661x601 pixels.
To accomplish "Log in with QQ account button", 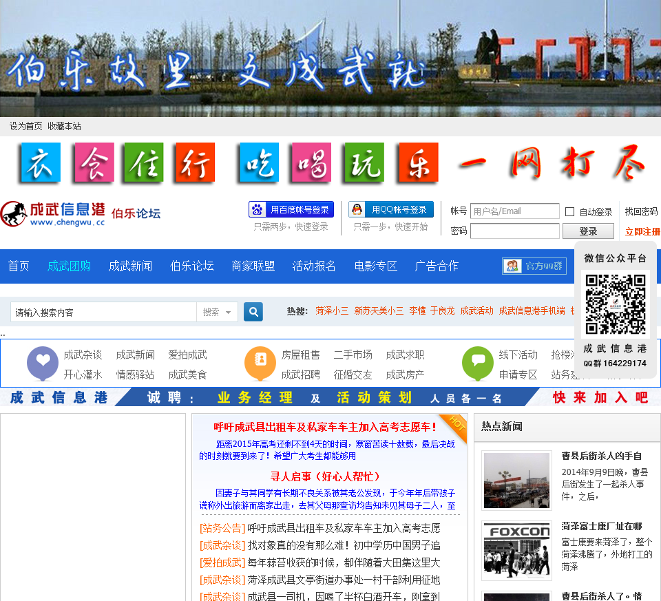I will click(391, 209).
